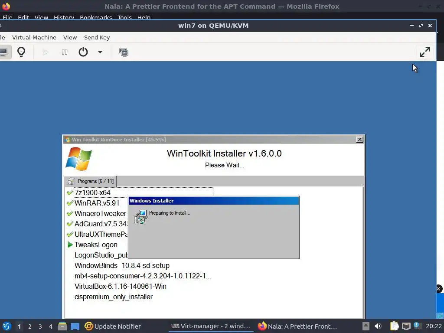Click the show desktop taskbar icon
Screen dimensions: 444x333
point(75,326)
